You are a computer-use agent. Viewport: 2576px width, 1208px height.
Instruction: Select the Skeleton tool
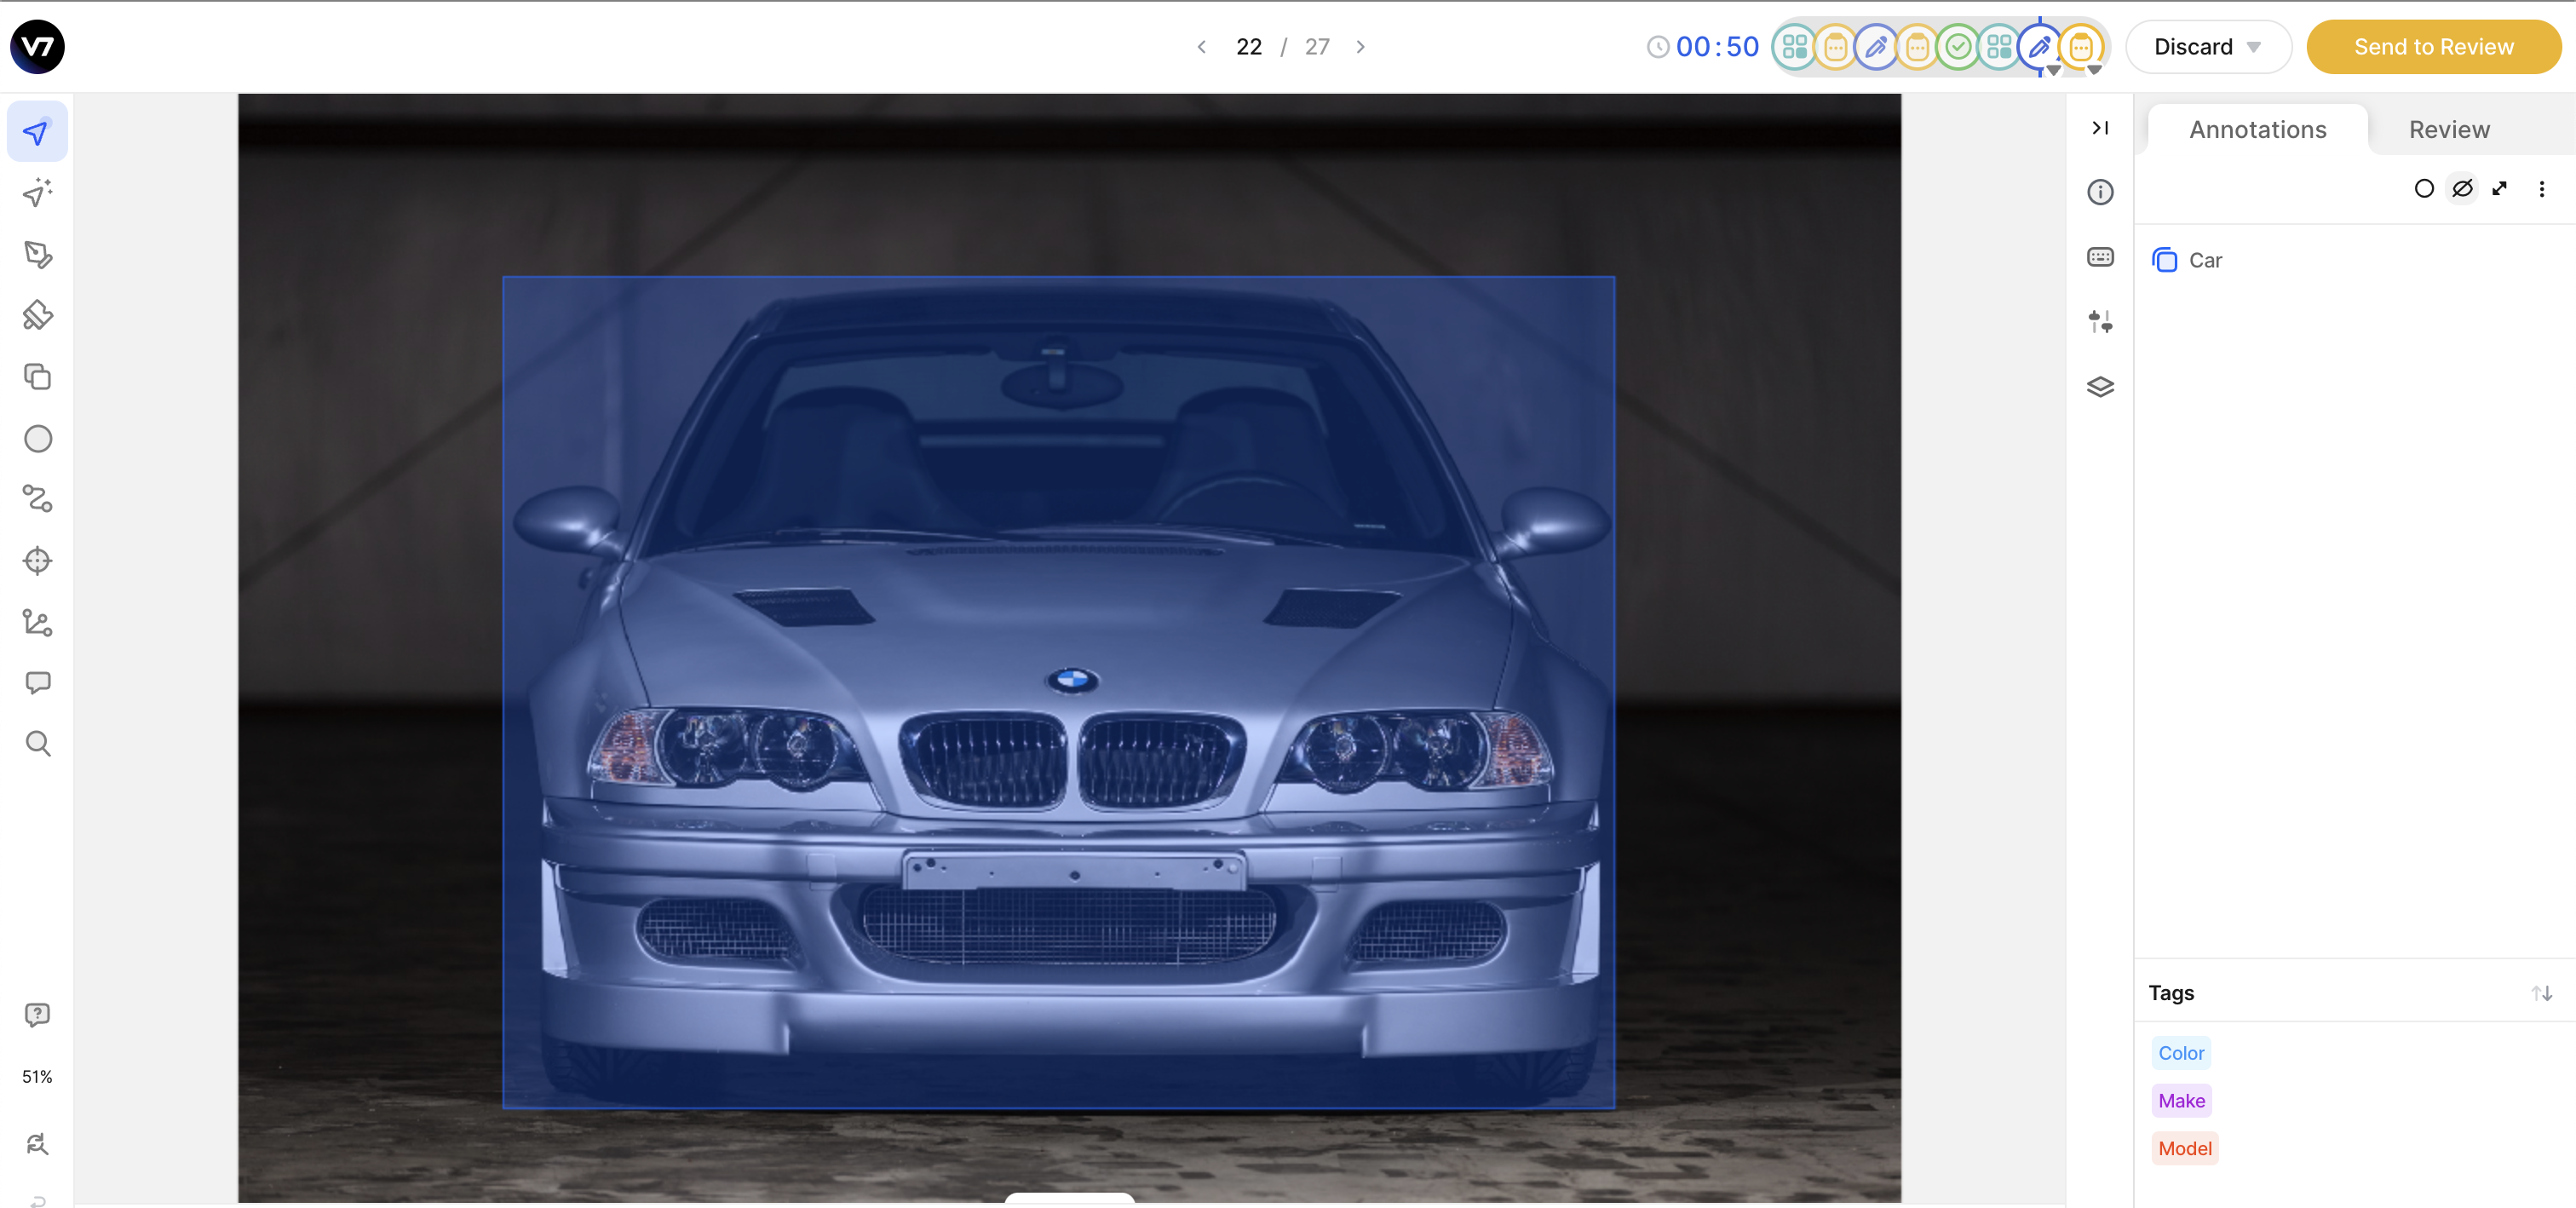[x=37, y=622]
